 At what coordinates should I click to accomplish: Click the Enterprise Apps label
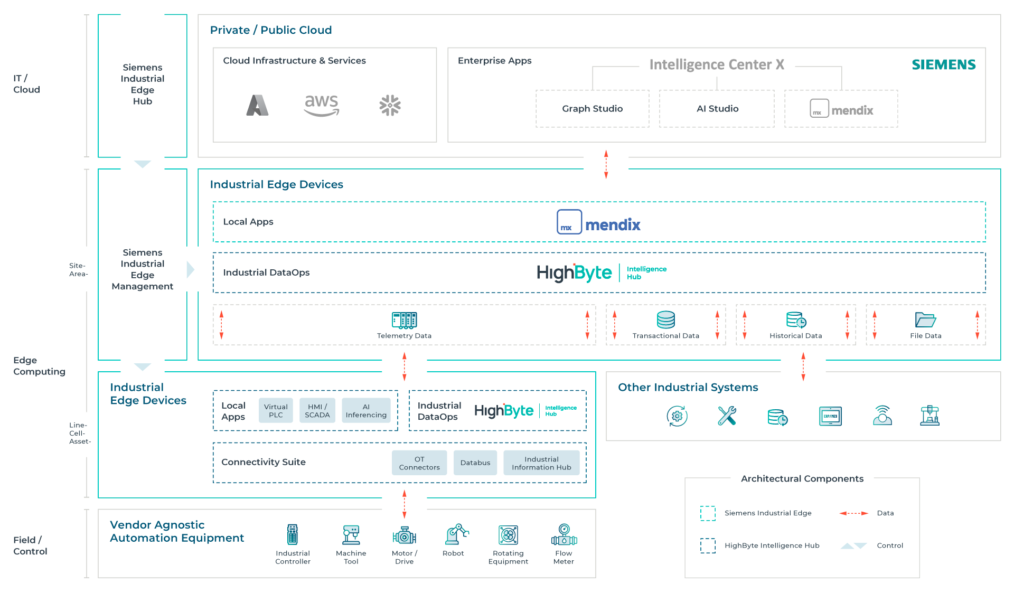[494, 61]
